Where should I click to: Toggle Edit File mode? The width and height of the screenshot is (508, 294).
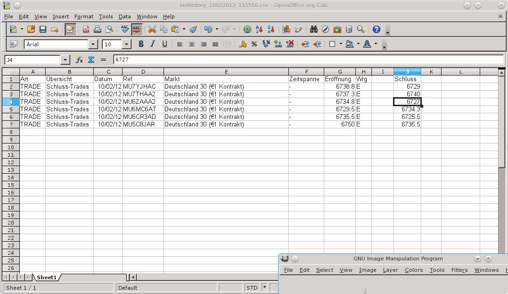(x=70, y=29)
